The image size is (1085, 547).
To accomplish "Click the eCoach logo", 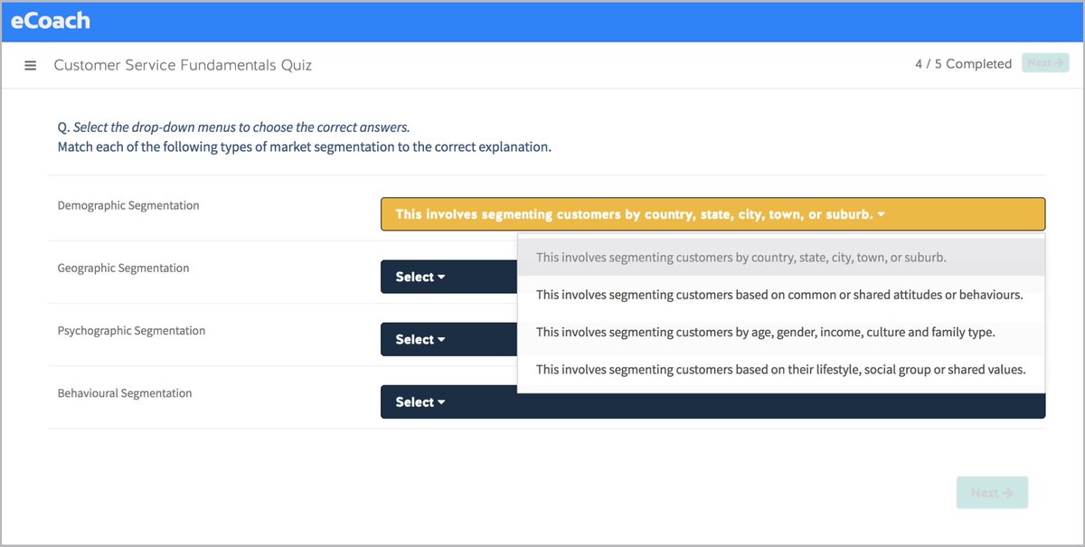I will (51, 21).
